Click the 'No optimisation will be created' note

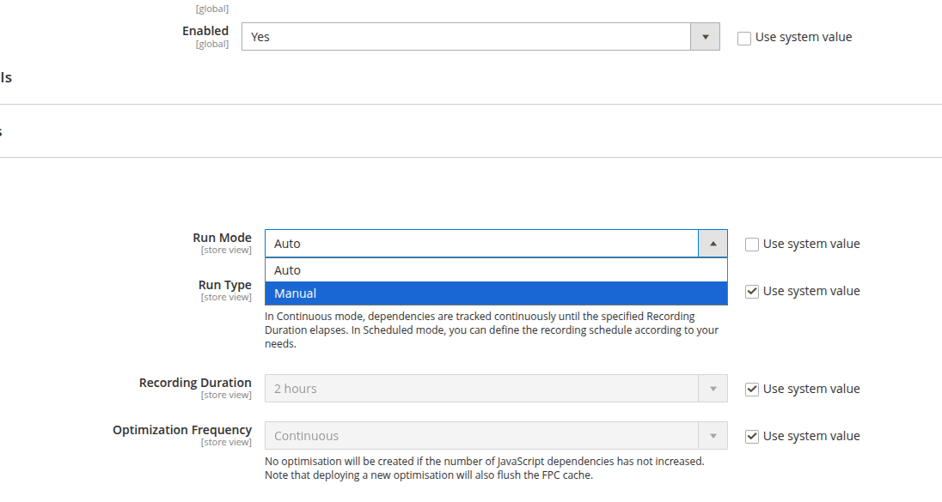(x=484, y=469)
